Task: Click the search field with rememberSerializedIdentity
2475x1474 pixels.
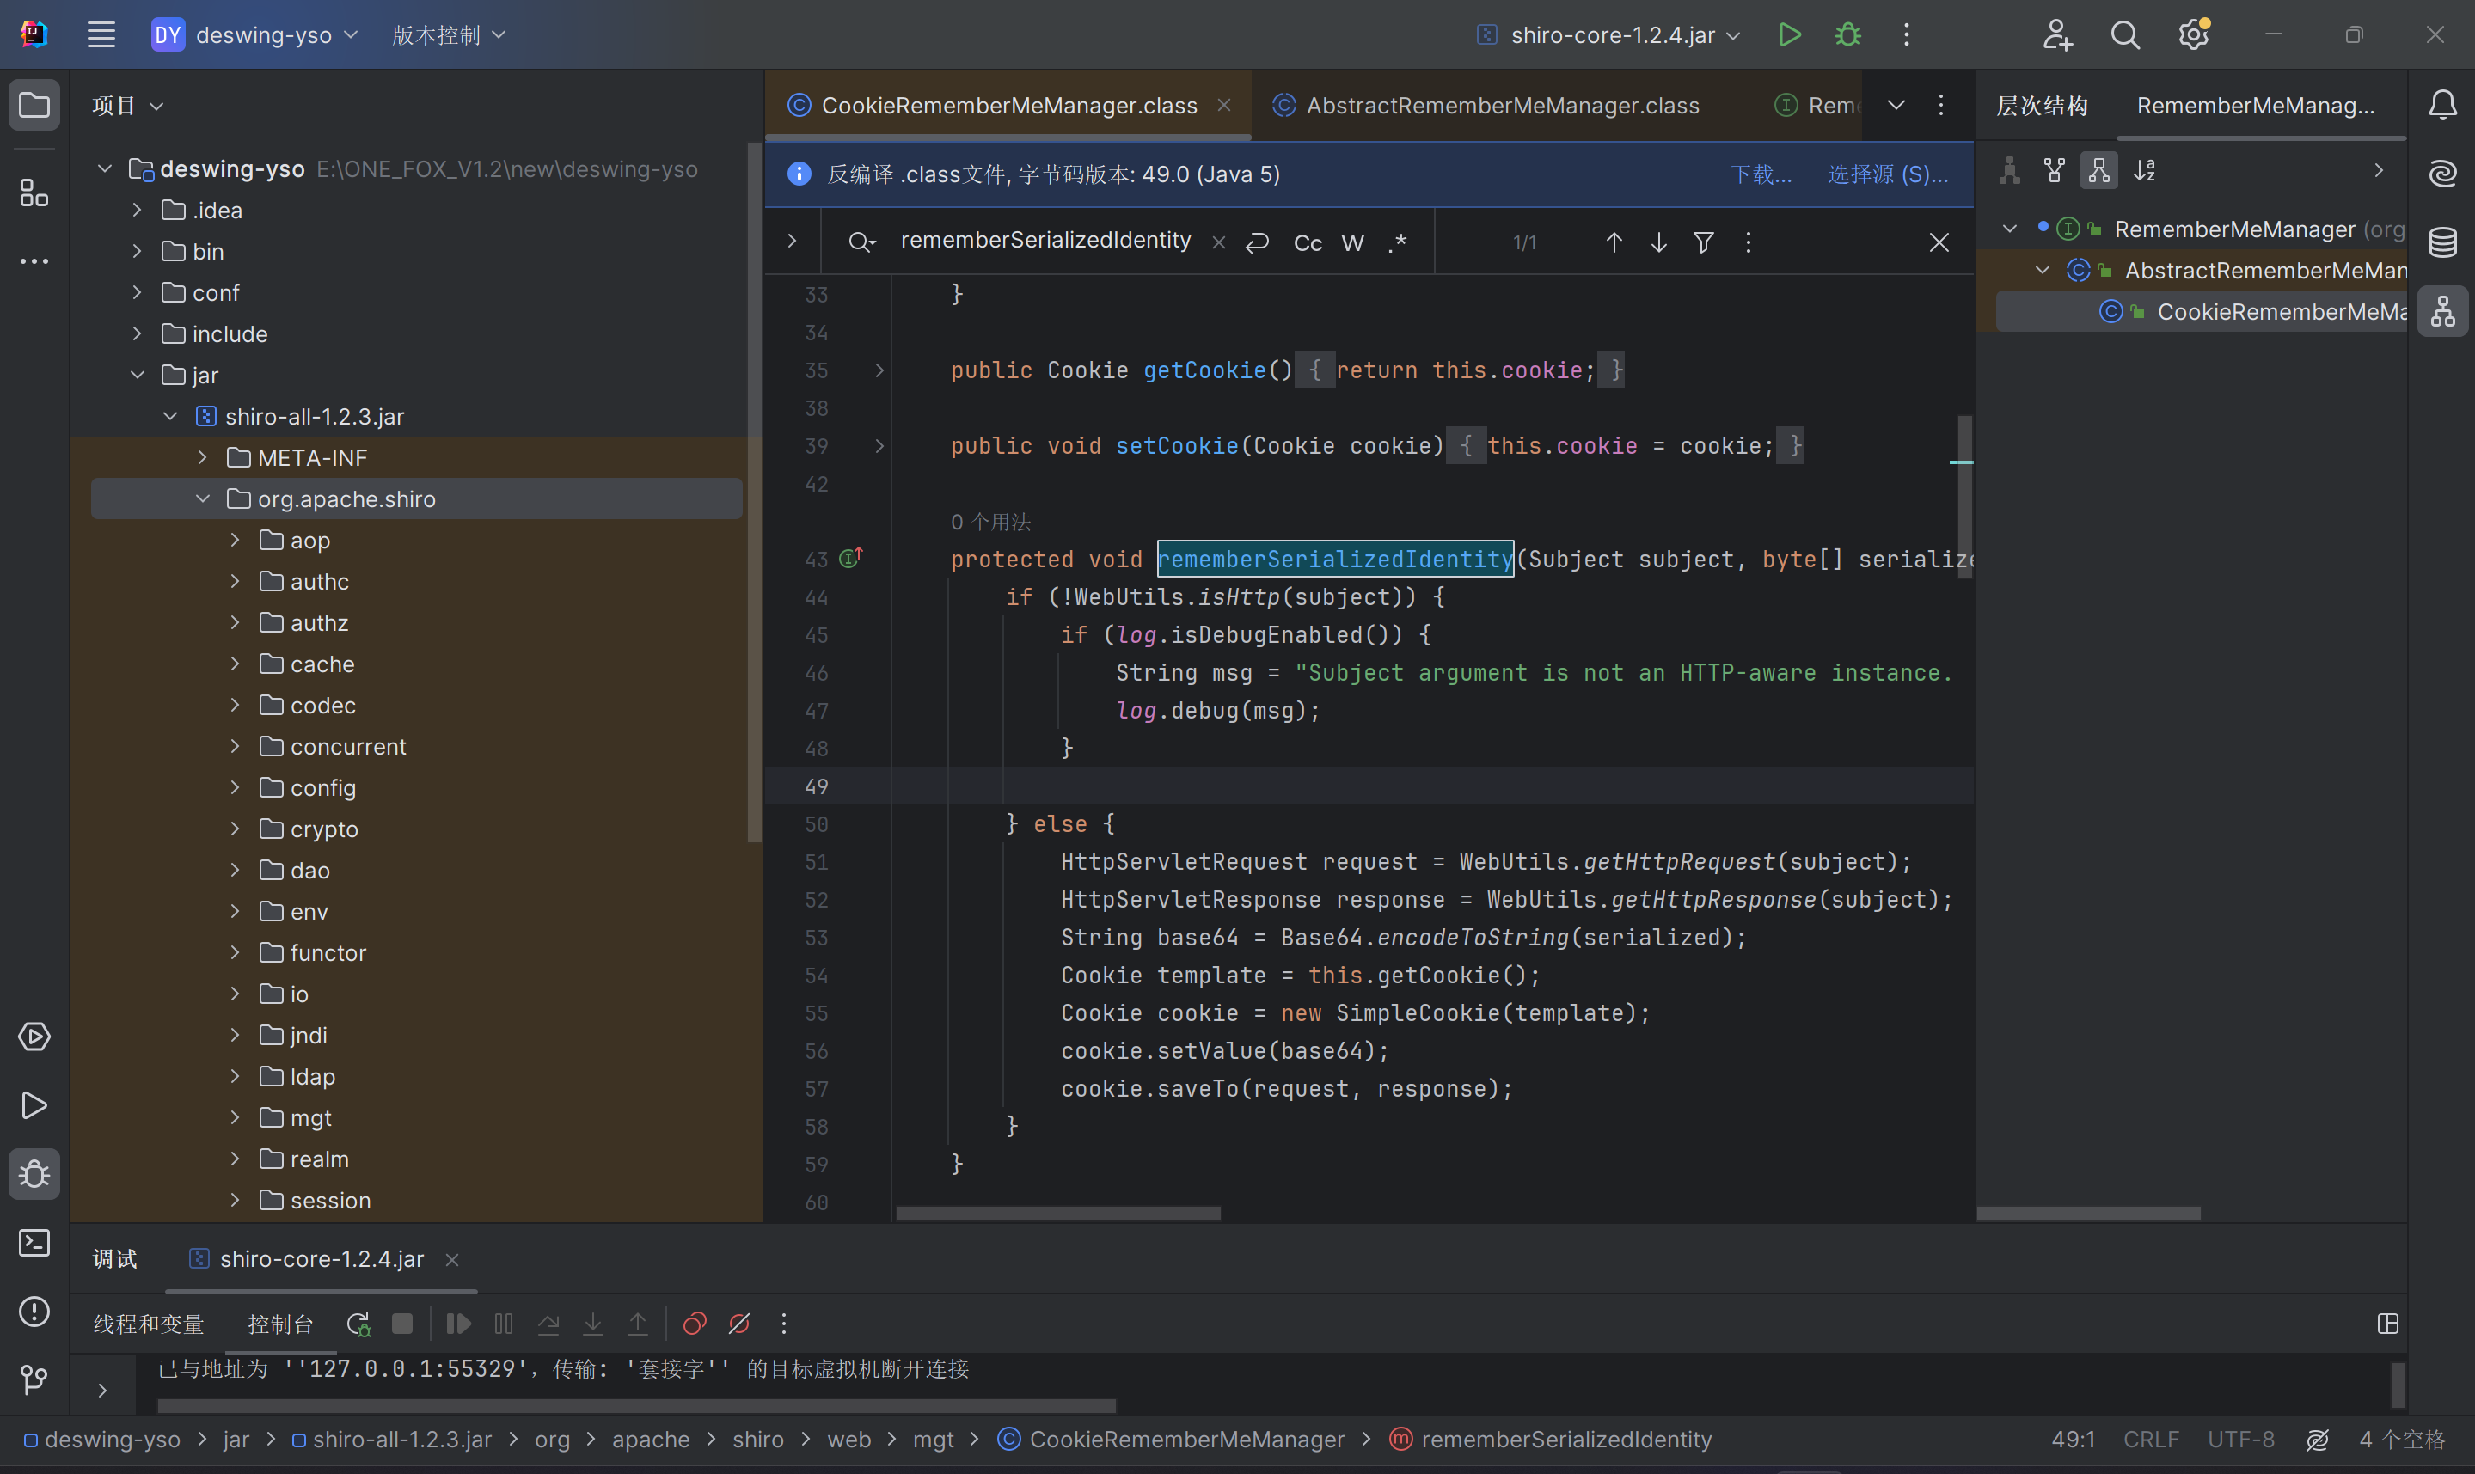Action: point(1045,241)
